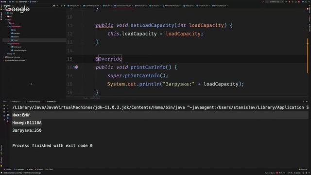
Task: Click the System.out.println line 18
Action: pos(175,84)
